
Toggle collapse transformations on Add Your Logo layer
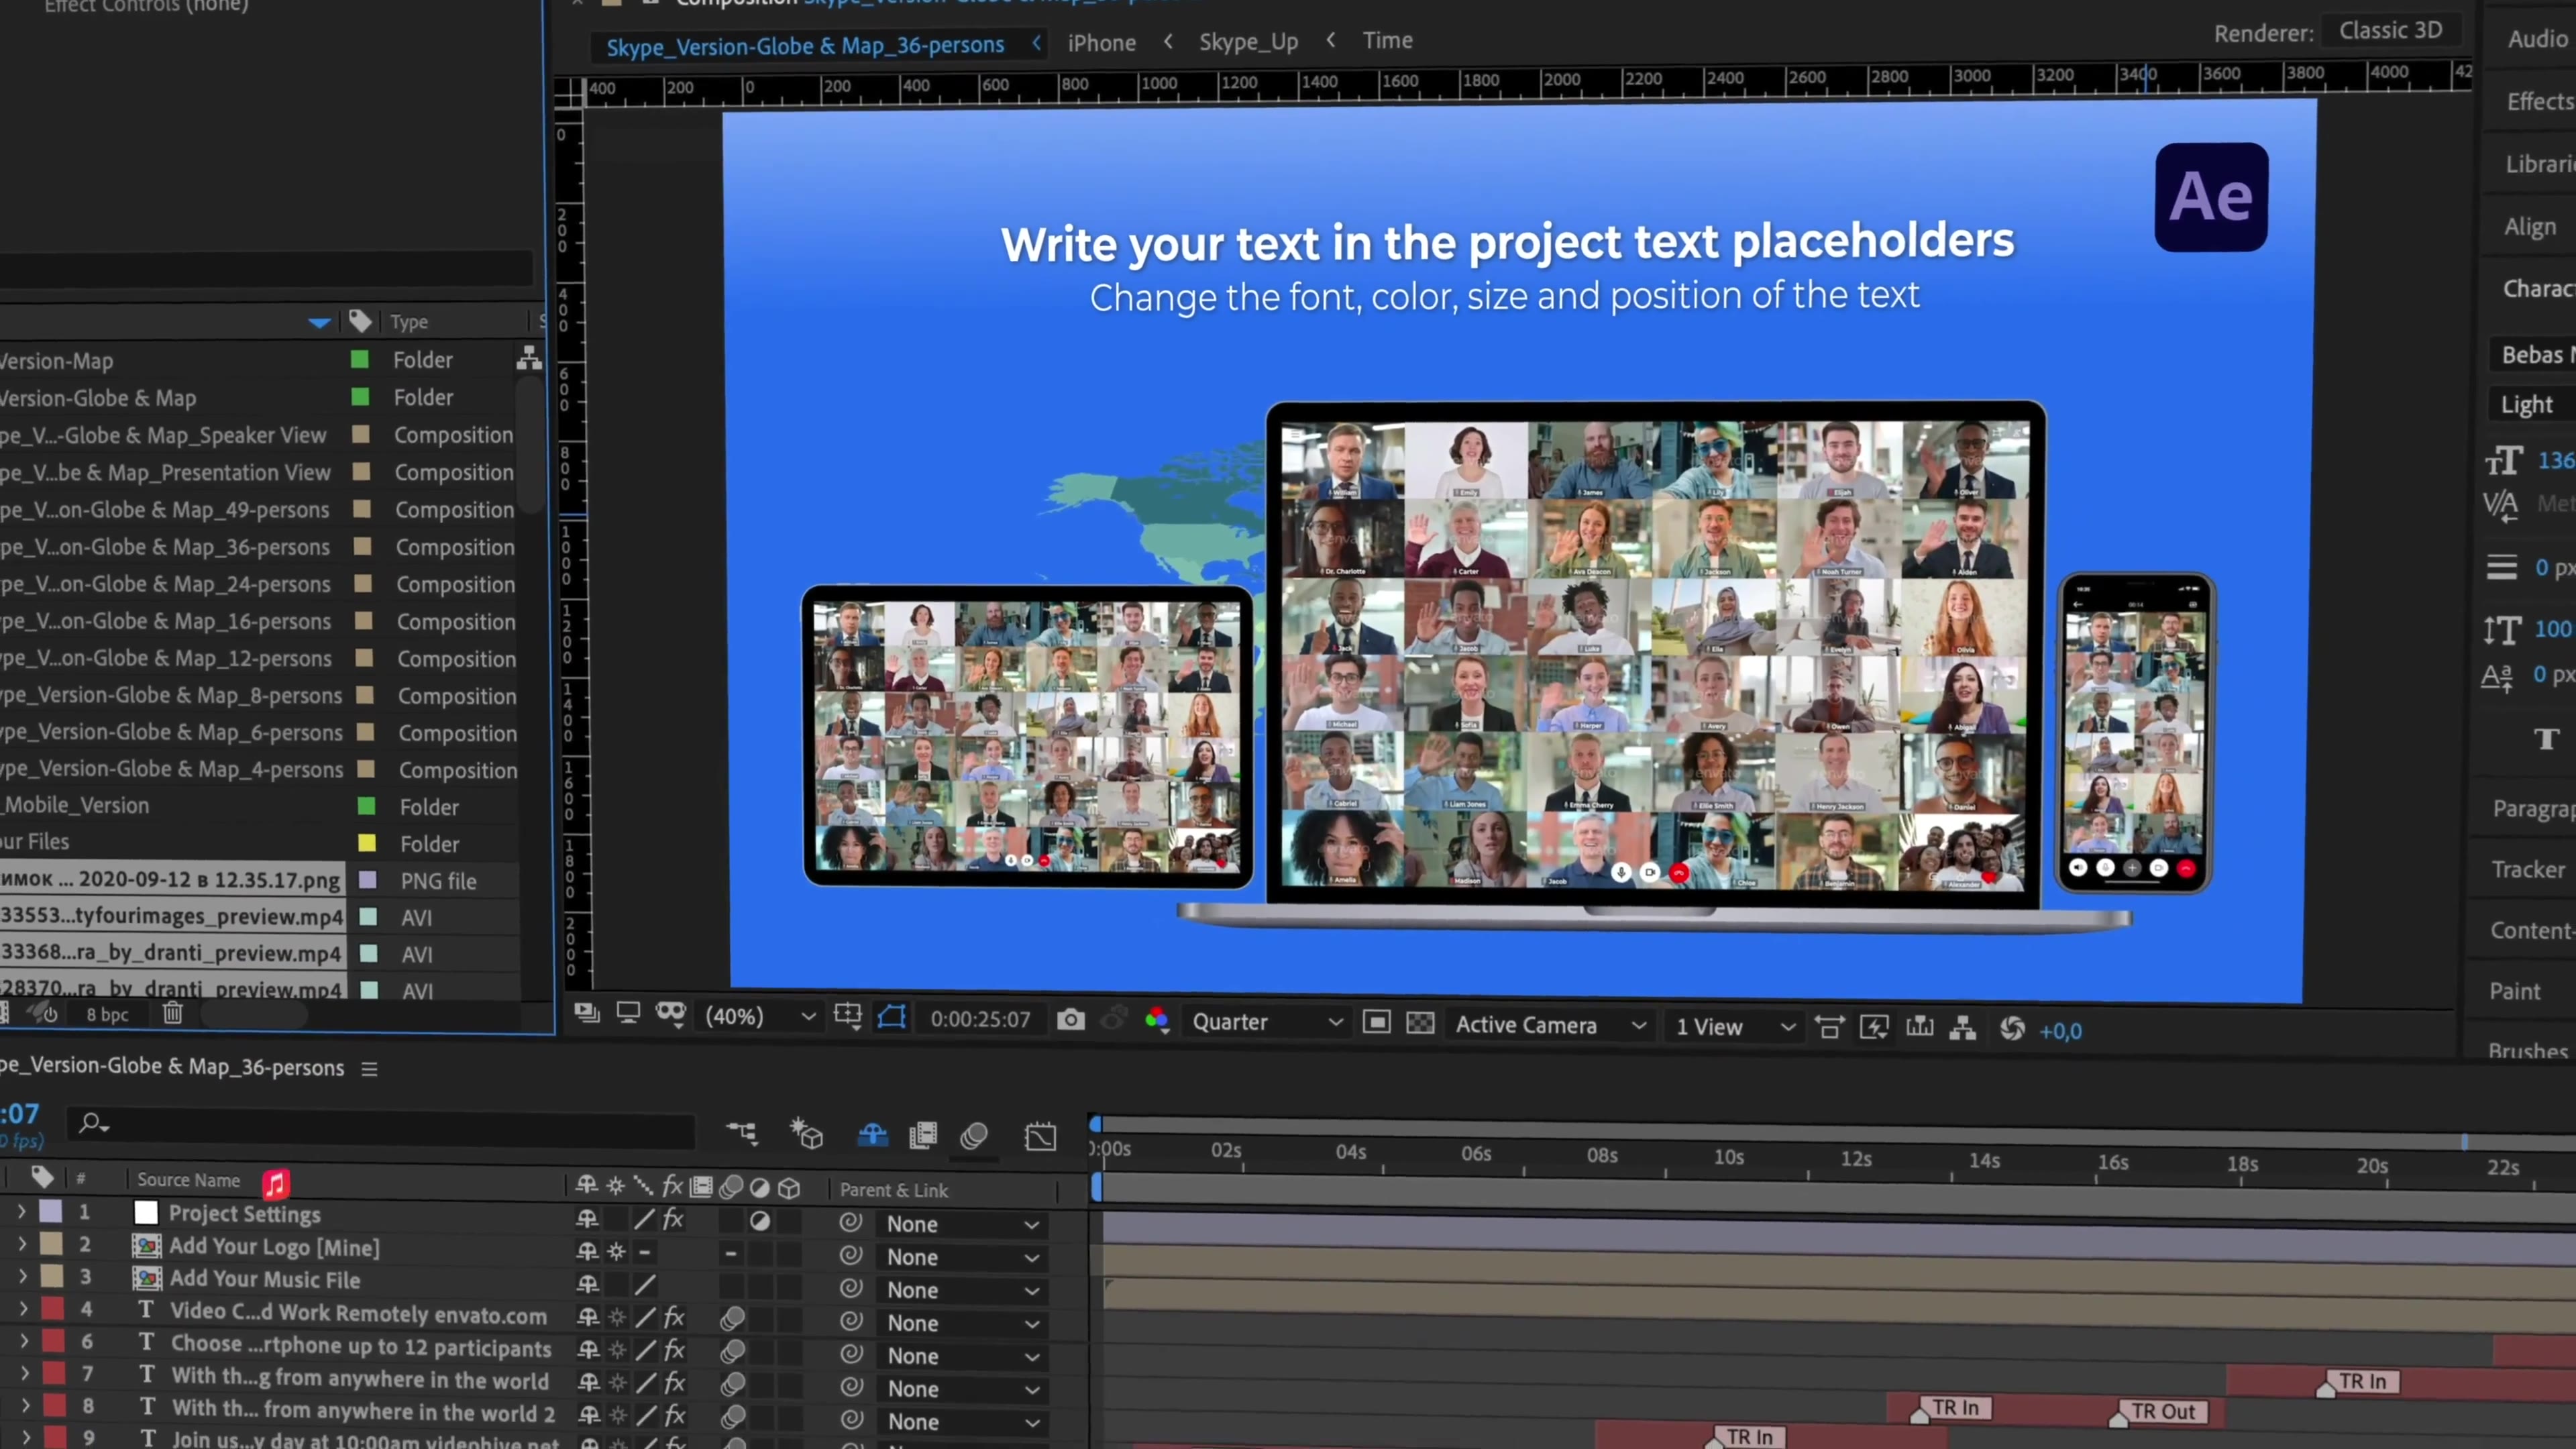616,1251
